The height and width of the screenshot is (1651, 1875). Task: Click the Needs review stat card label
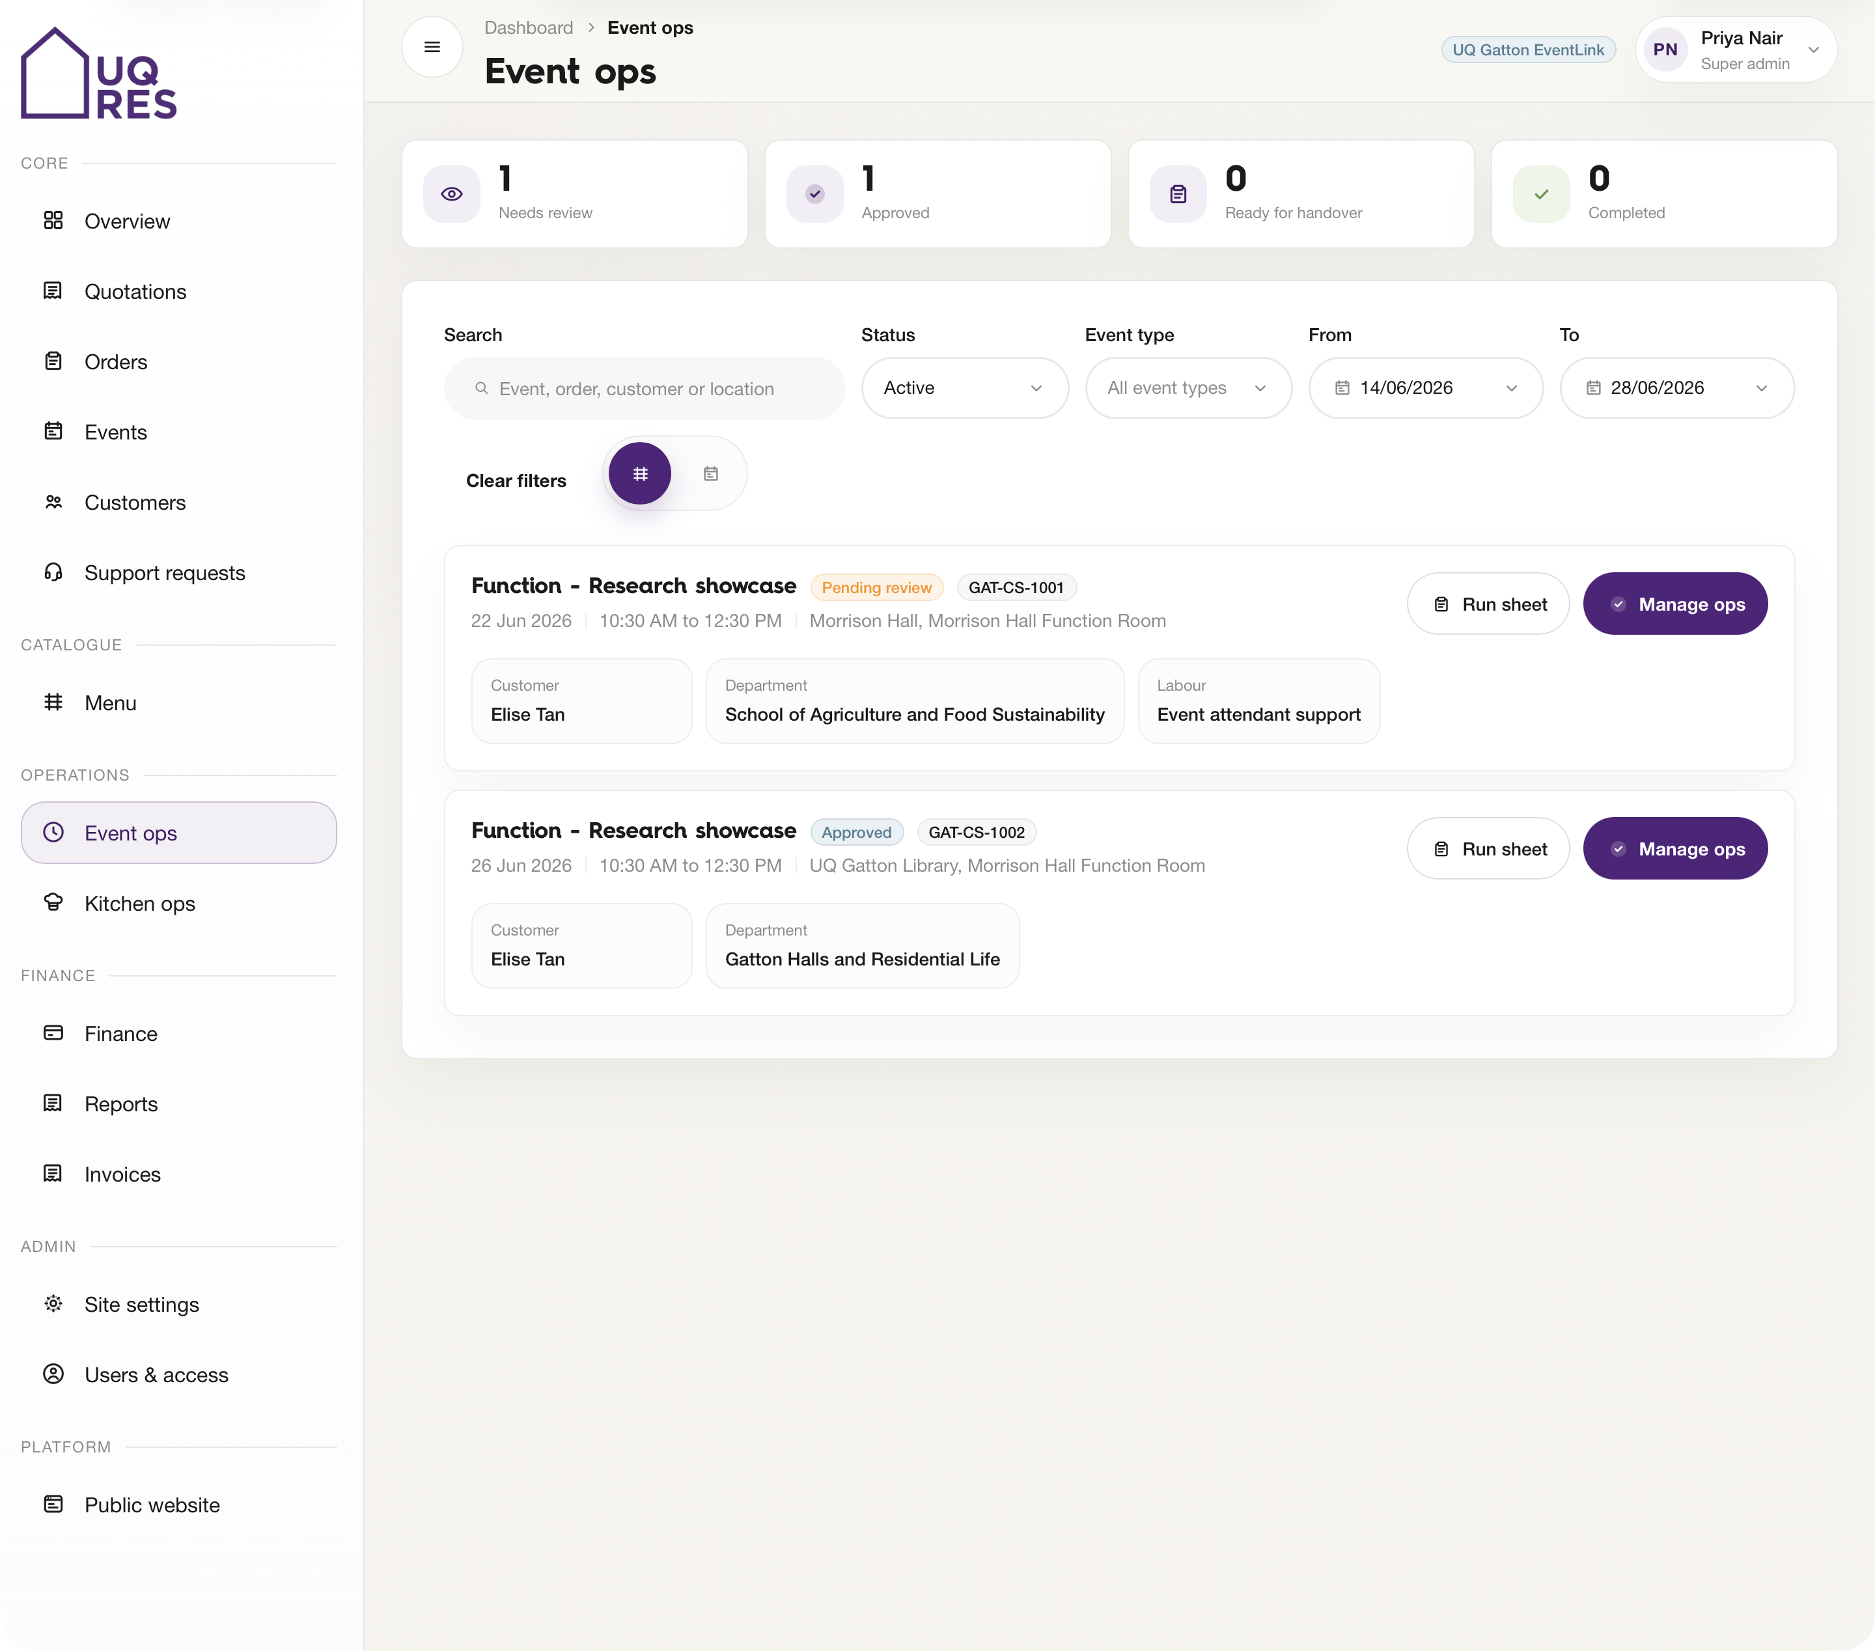(x=545, y=213)
